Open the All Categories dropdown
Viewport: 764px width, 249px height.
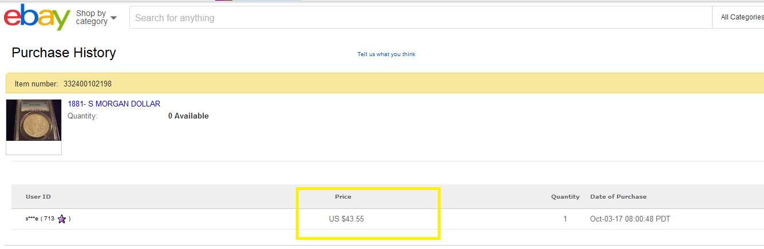coord(741,17)
